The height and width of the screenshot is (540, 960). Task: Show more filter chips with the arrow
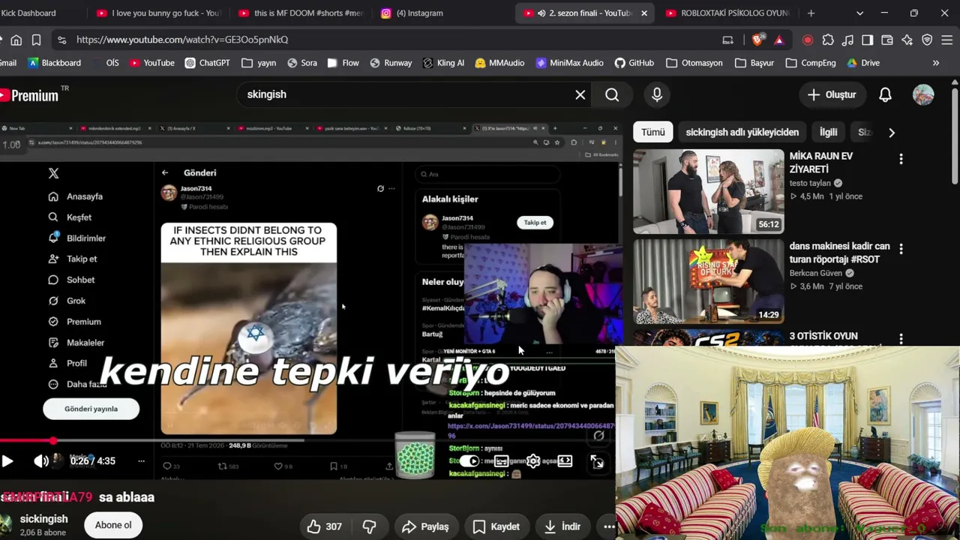[892, 133]
